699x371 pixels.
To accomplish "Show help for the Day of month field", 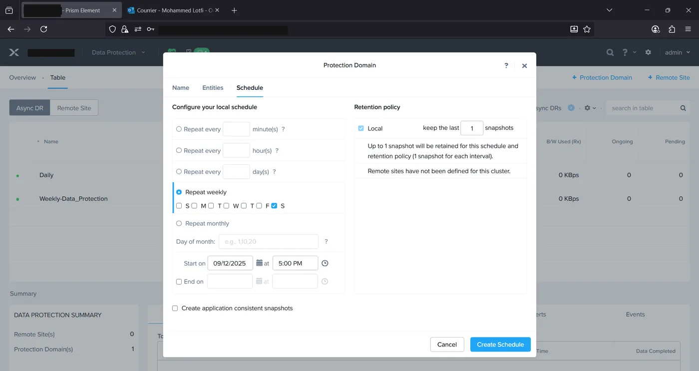I will click(326, 242).
